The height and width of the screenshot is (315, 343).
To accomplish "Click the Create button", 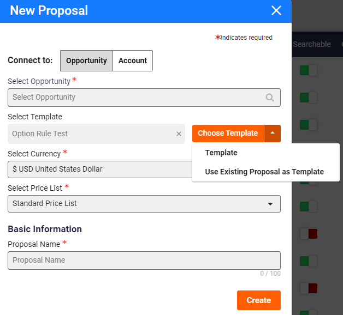I will pyautogui.click(x=259, y=300).
